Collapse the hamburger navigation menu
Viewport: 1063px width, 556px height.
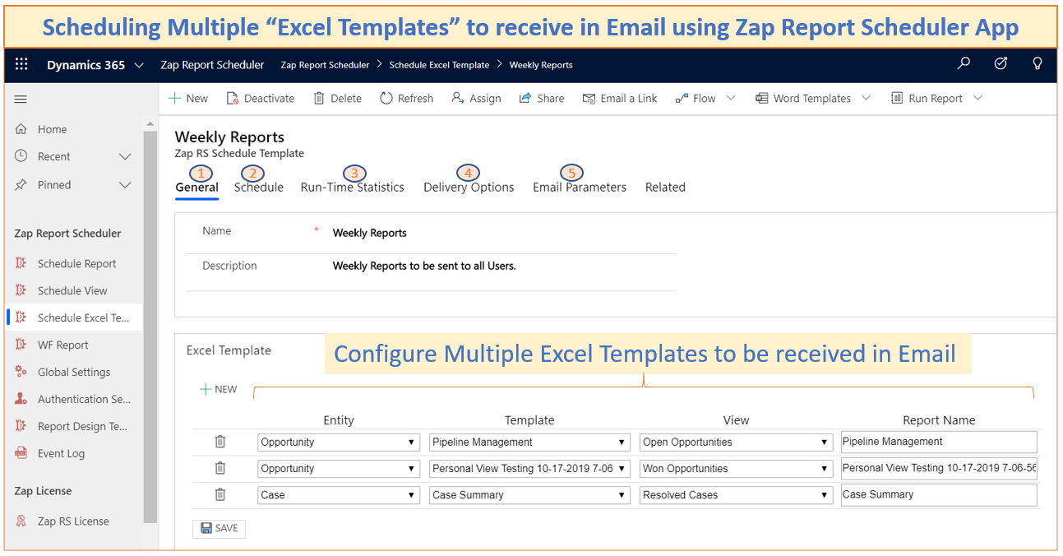21,99
